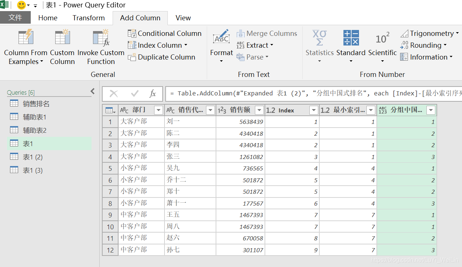462x267 pixels.
Task: Open the Standard number operations
Action: click(350, 37)
